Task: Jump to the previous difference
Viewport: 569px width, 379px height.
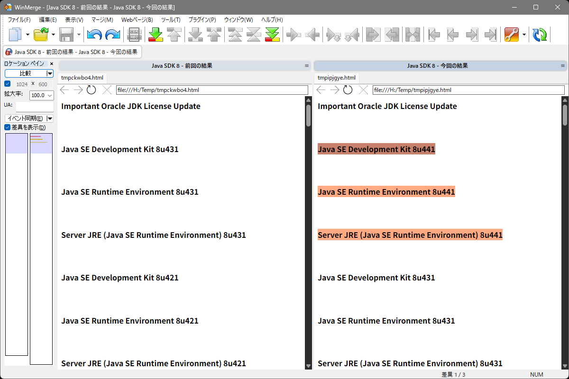Action: (174, 35)
